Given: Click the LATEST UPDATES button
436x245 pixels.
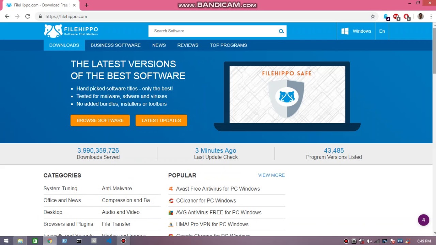Looking at the screenshot, I should [x=161, y=120].
